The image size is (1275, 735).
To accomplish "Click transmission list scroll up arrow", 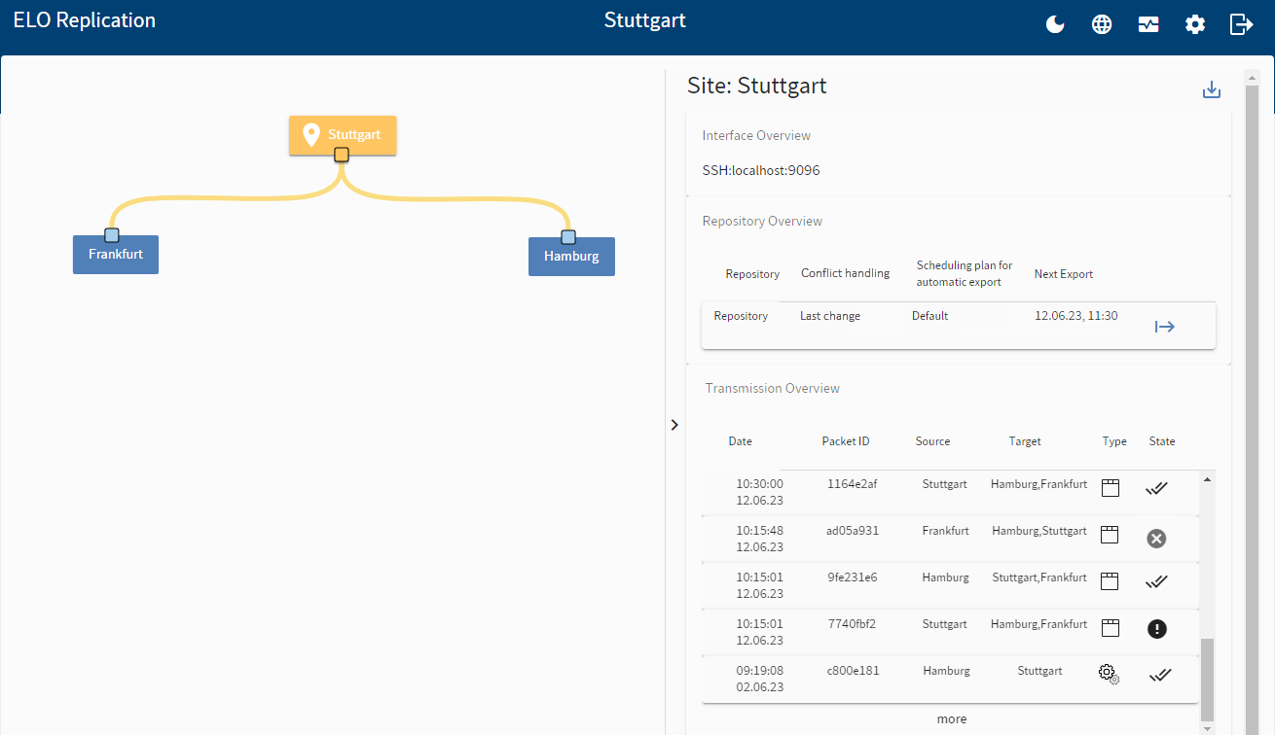I will point(1208,479).
